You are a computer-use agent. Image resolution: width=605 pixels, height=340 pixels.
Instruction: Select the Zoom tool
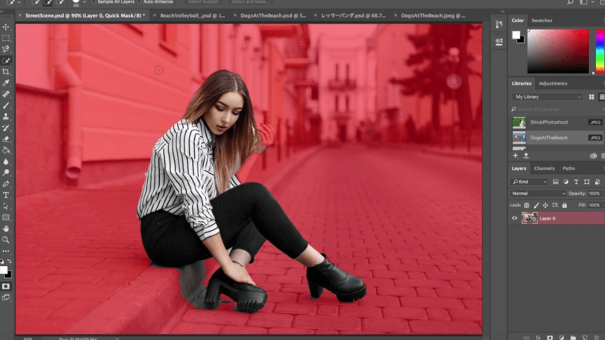tap(6, 240)
